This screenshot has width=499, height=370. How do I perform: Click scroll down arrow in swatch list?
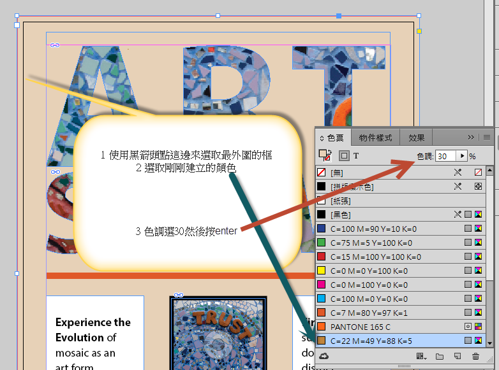coord(489,343)
